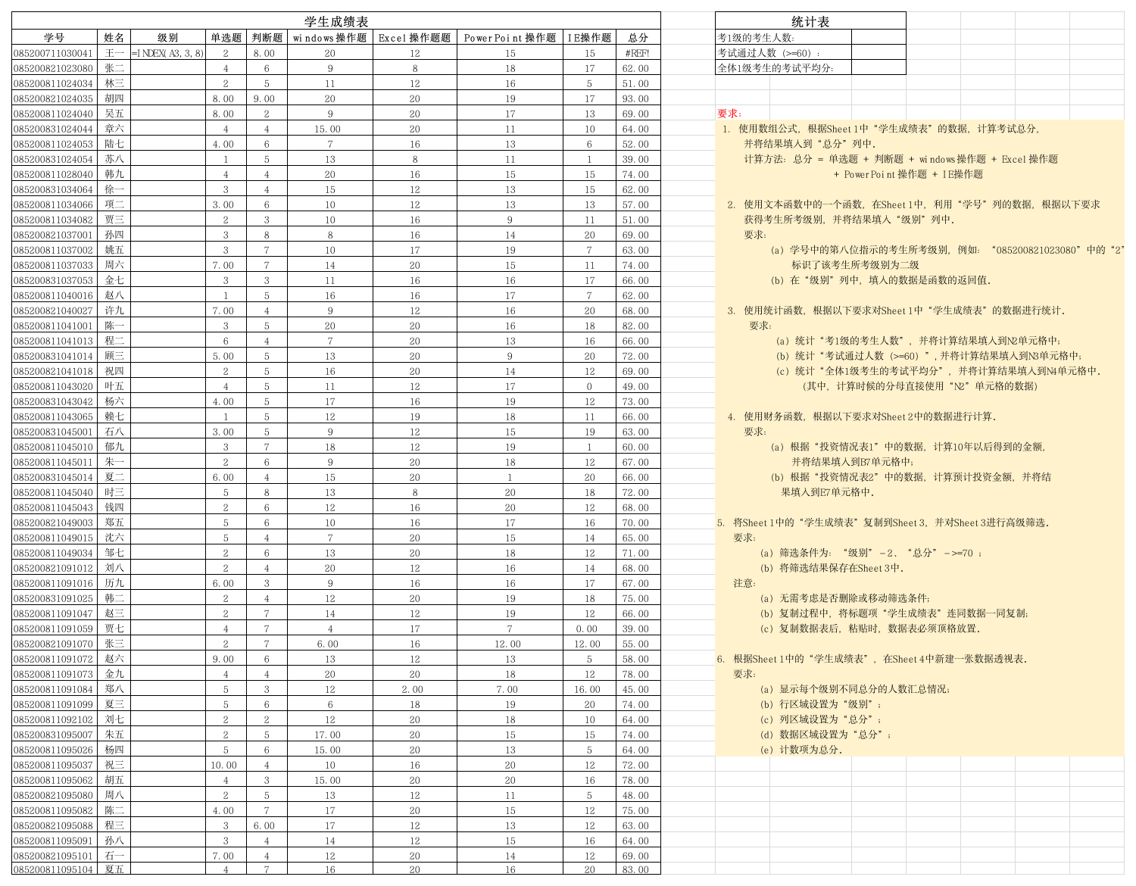The width and height of the screenshot is (1136, 886).
Task: Select the 93.00 total score cell
Action: 638,98
